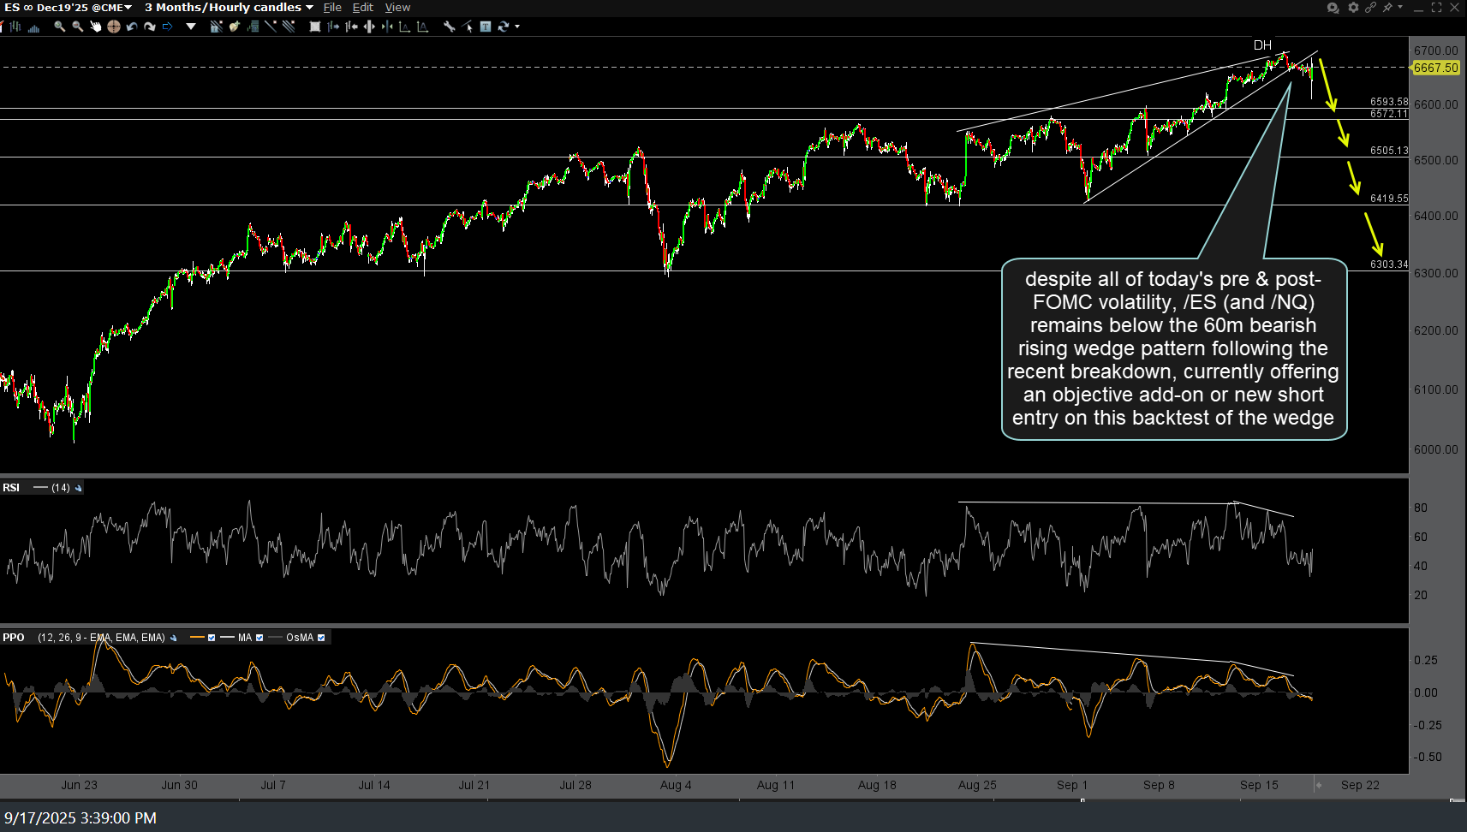Screen dimensions: 1467x832
Task: Select the zoom-in magnifier tool
Action: 59,27
